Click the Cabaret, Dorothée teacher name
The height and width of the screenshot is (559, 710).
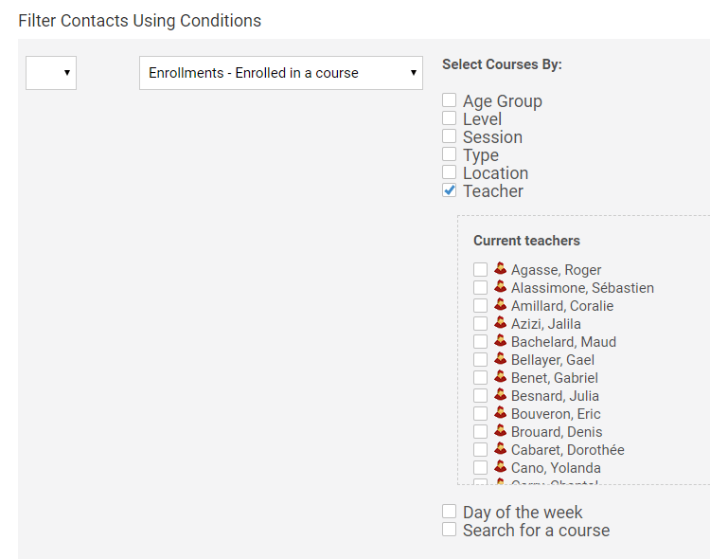(x=567, y=450)
